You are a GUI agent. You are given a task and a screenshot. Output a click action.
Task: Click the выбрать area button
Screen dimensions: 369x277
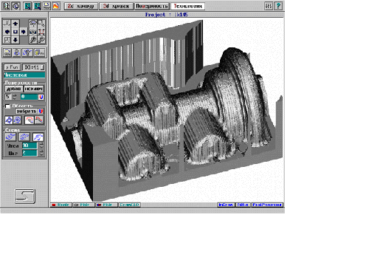point(27,112)
